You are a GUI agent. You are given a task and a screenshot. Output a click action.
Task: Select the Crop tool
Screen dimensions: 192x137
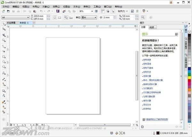(4, 35)
